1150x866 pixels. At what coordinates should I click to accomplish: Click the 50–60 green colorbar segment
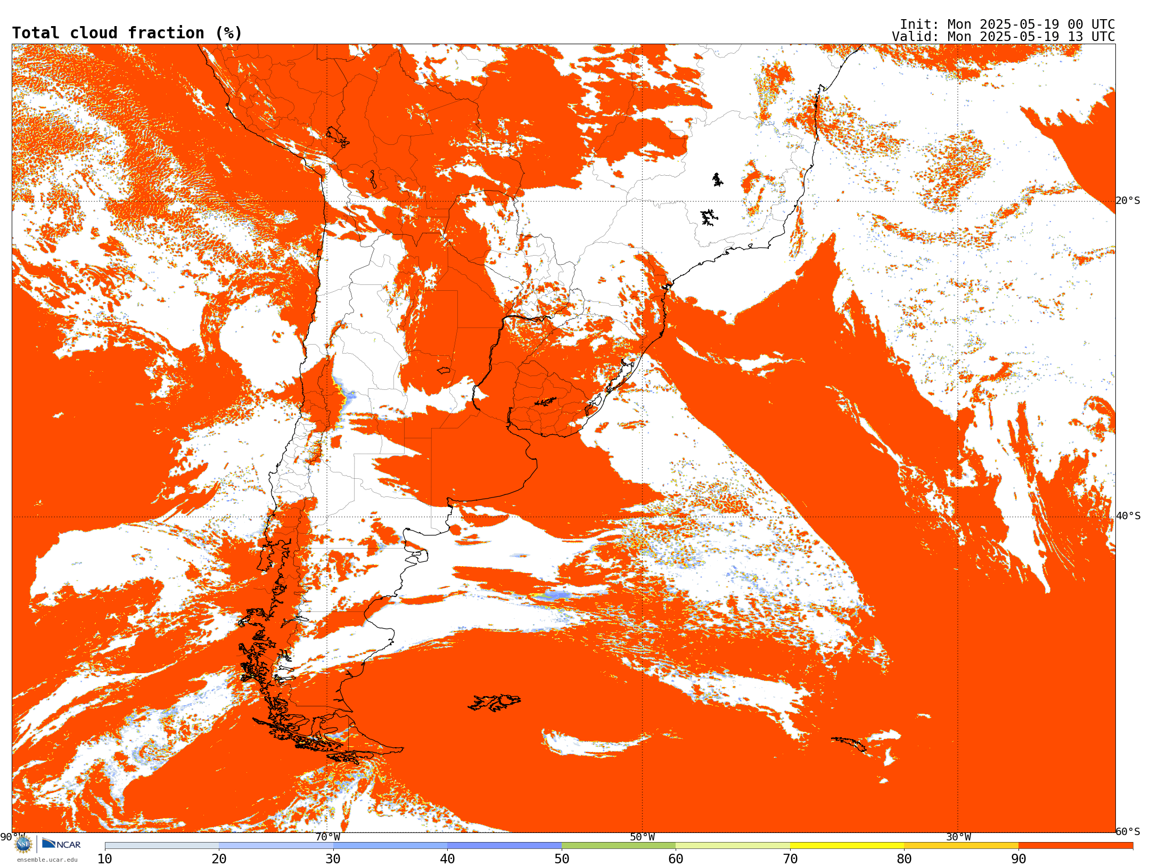pyautogui.click(x=619, y=846)
